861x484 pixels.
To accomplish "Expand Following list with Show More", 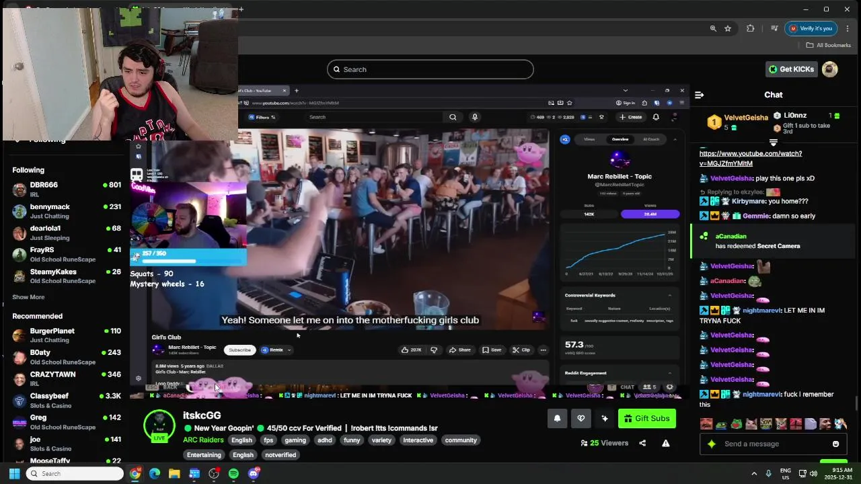I will (28, 297).
